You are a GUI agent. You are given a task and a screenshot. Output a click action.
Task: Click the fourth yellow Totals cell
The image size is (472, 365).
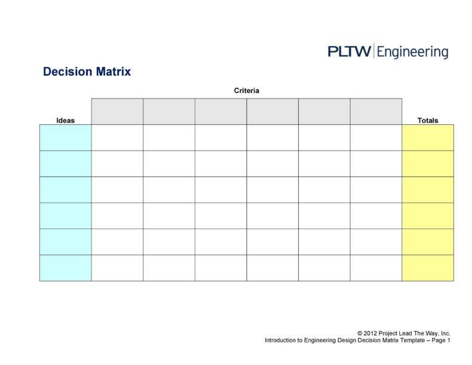(428, 216)
